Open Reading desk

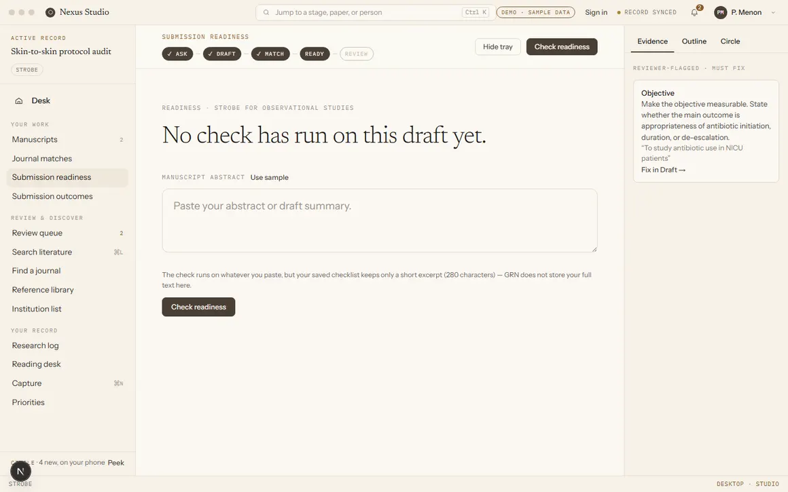coord(67,364)
